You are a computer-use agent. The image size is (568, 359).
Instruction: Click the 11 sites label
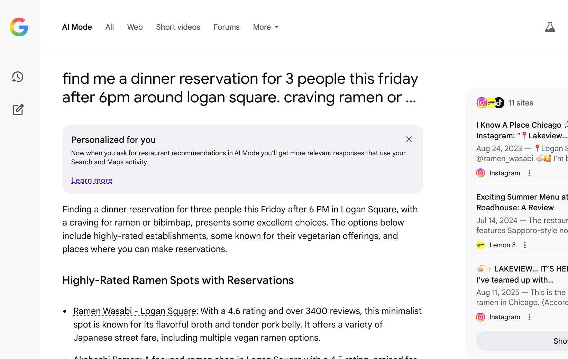pyautogui.click(x=520, y=103)
